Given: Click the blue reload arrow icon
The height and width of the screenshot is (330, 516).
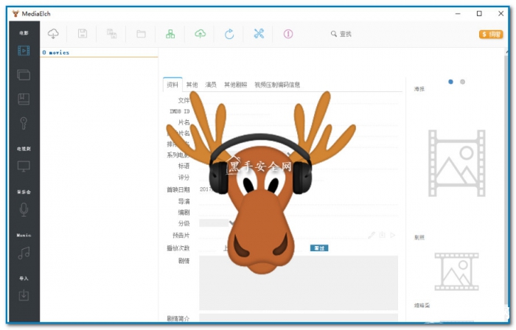Looking at the screenshot, I should [x=229, y=34].
